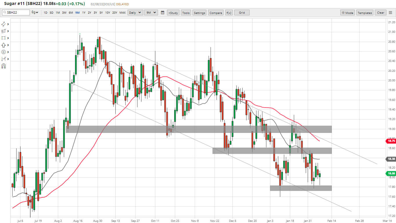Select the middle gray support zone near 18.55
The image size is (396, 223).
(272, 150)
